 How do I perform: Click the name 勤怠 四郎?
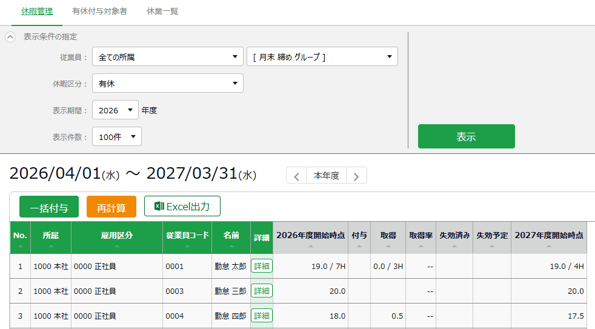tap(230, 316)
